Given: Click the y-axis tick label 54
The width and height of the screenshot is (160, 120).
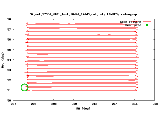Looking at the screenshot, I should [x=9, y=60].
